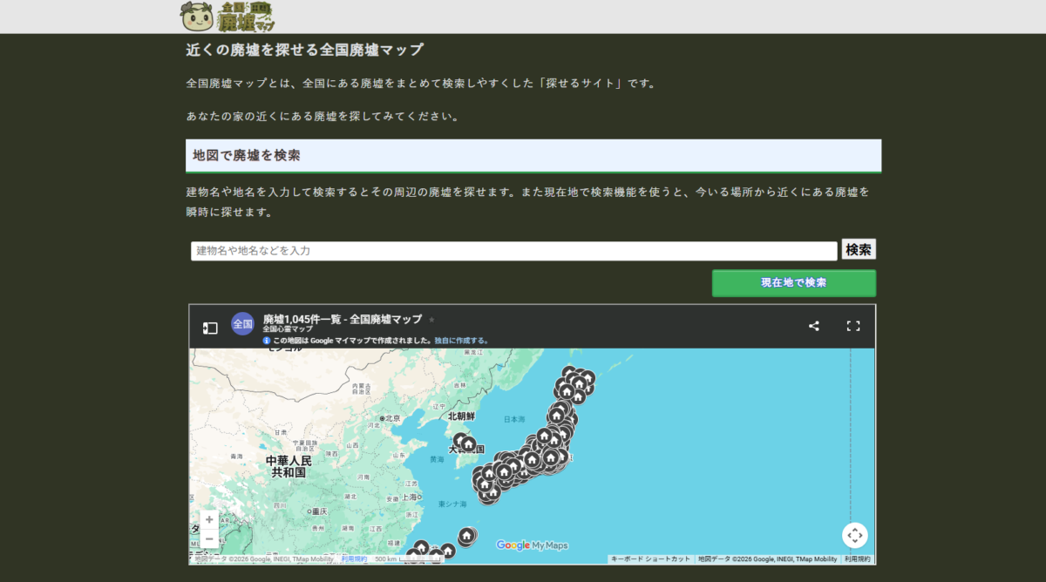The height and width of the screenshot is (582, 1046).
Task: Click the blue info icon in map header
Action: [x=267, y=341]
